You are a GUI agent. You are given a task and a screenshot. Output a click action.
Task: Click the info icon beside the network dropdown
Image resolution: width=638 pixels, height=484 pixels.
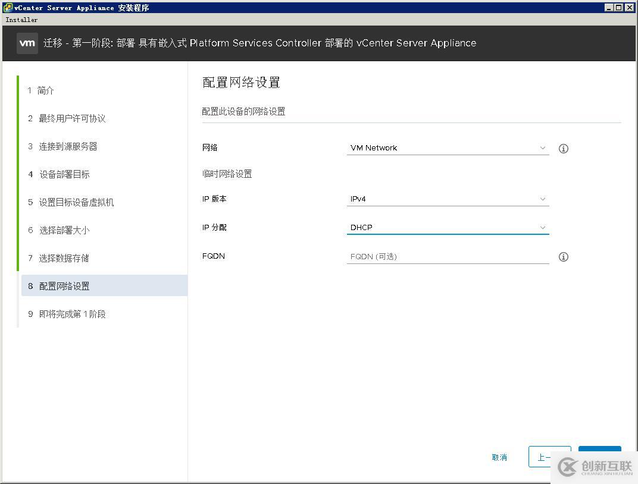click(x=563, y=148)
